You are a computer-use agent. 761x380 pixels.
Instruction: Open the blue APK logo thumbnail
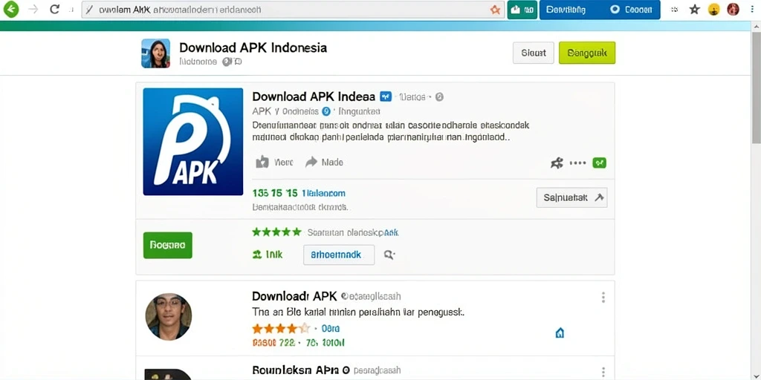click(x=192, y=142)
